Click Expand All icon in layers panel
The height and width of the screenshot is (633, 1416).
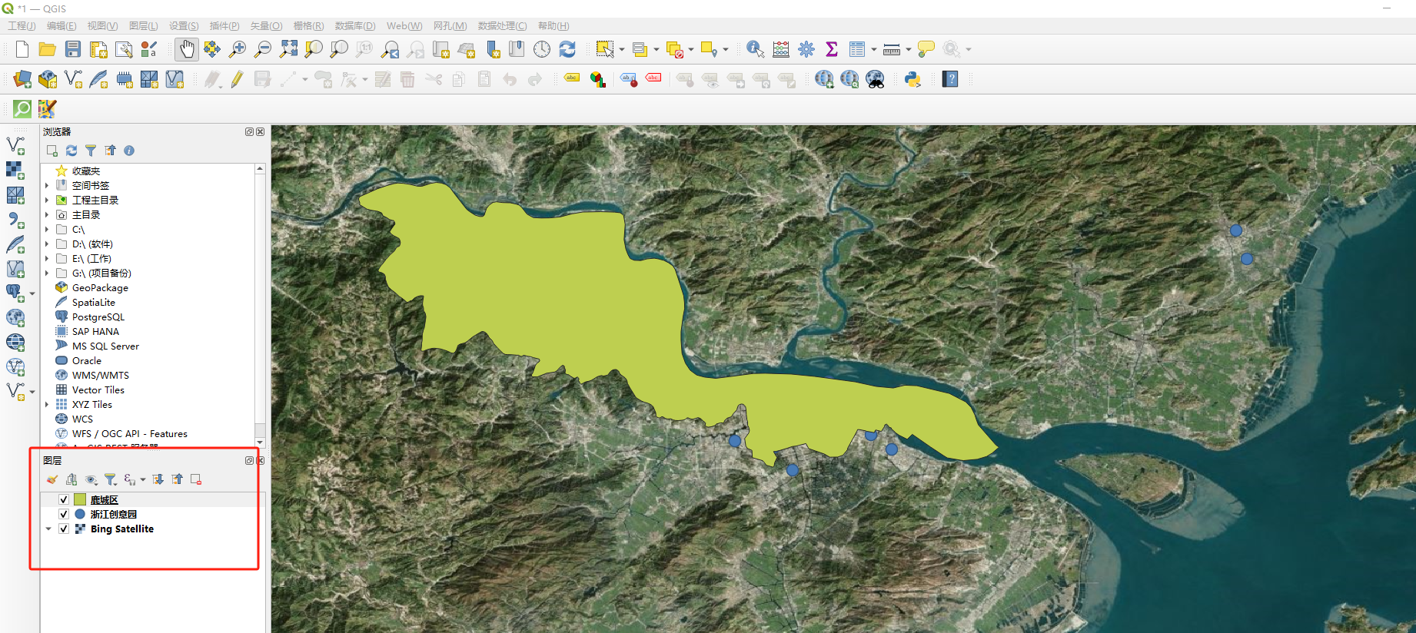[158, 479]
